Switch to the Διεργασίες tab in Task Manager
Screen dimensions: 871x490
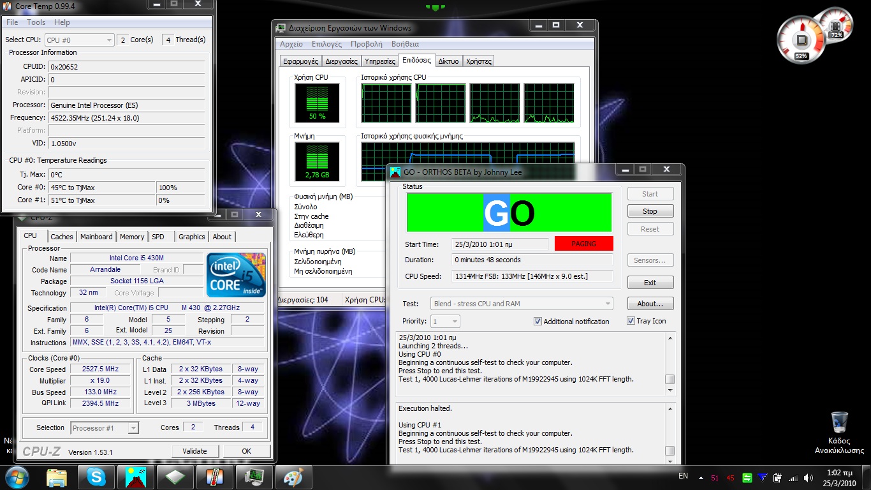[x=341, y=61]
